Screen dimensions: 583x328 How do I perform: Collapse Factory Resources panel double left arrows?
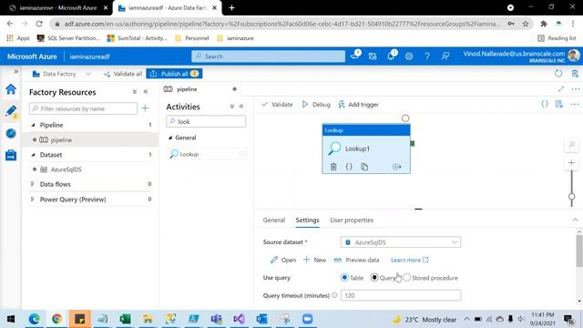(146, 91)
